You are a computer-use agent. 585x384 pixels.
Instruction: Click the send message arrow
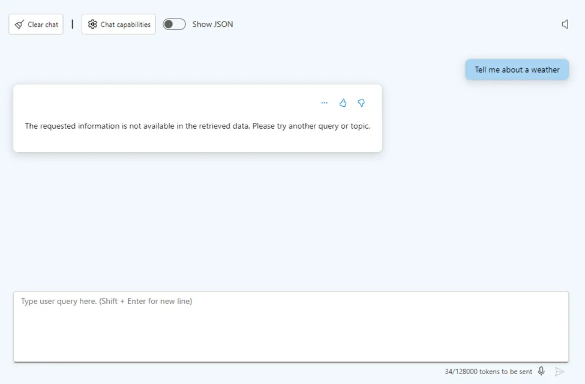tap(559, 372)
